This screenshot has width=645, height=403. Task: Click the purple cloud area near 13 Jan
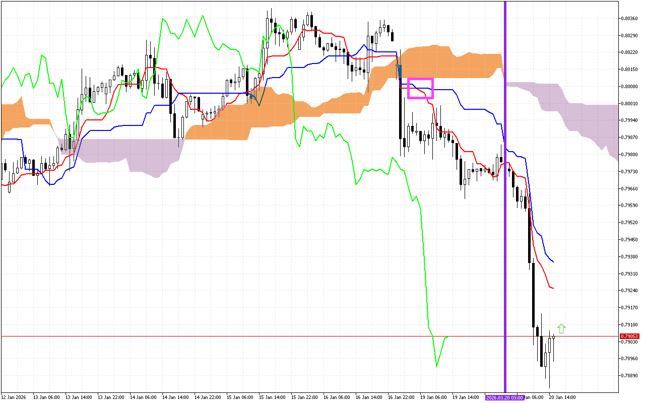coord(111,150)
